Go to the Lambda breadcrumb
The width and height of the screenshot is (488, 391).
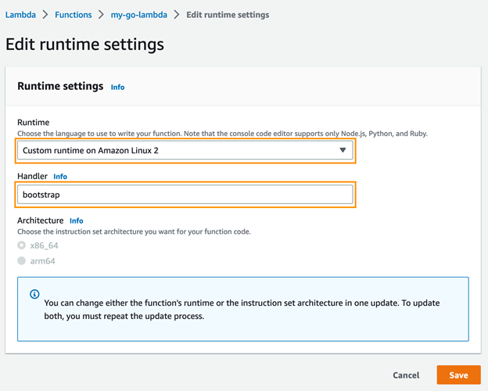click(x=20, y=15)
